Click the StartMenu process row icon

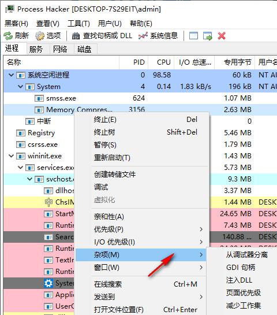(x=48, y=214)
